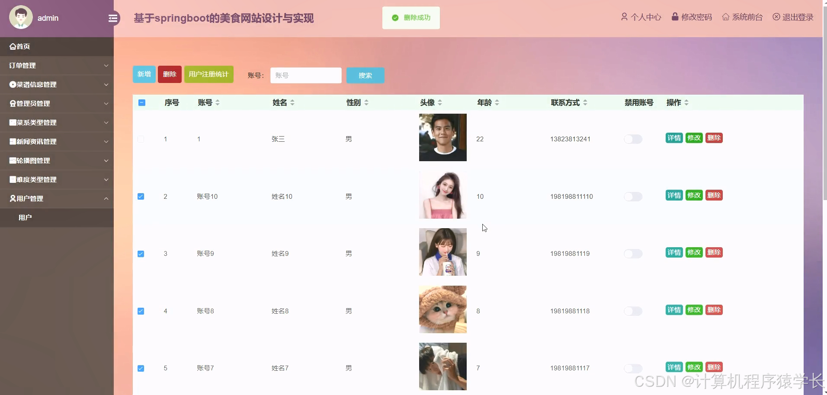Click 张三's avatar thumbnail
Screen dimensions: 827x395
pos(442,137)
